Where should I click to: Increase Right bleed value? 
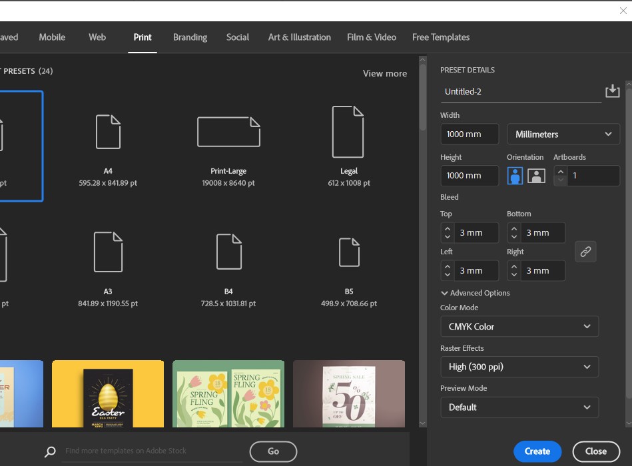tap(514, 266)
